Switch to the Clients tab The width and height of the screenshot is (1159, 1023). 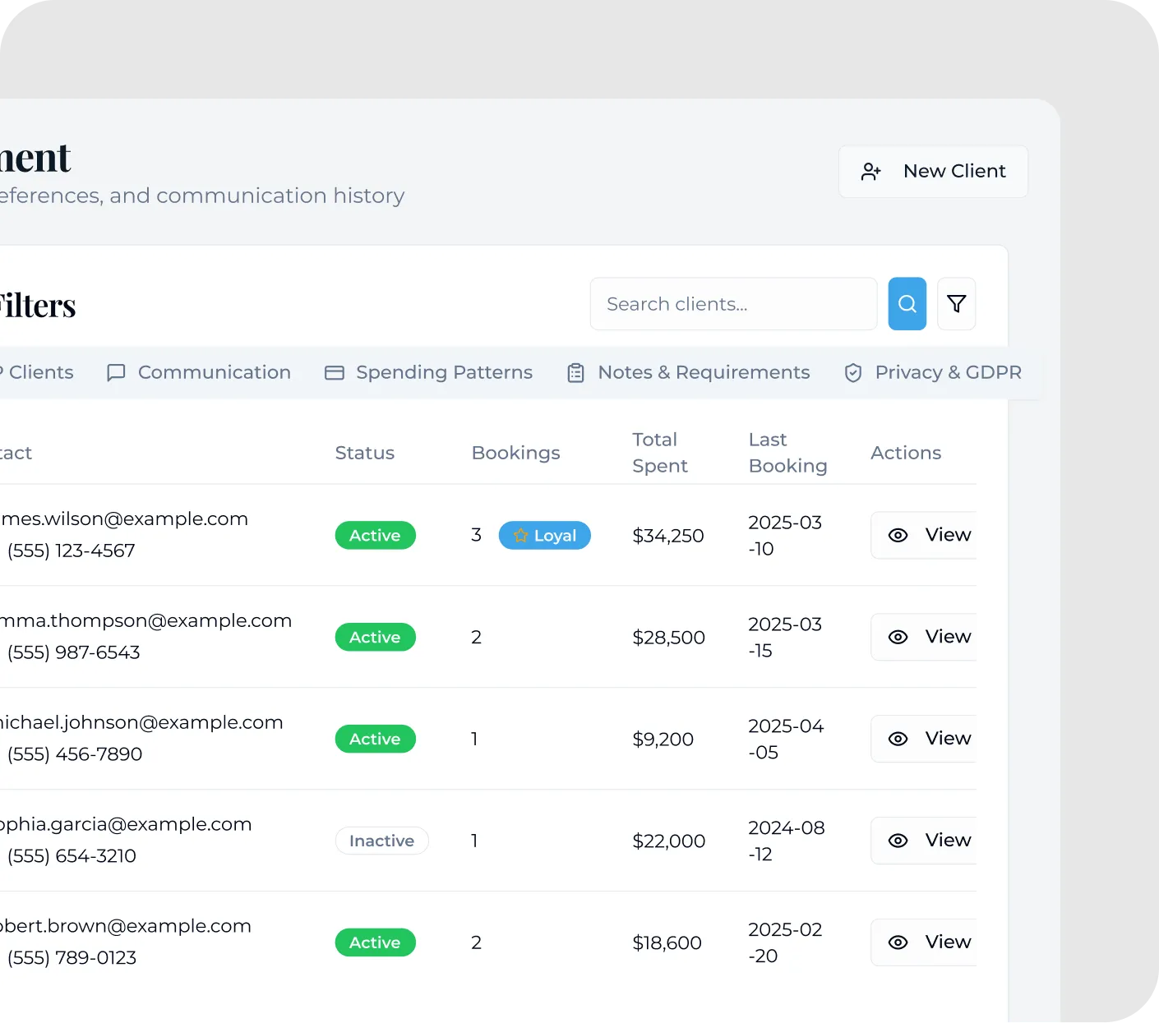pyautogui.click(x=37, y=372)
